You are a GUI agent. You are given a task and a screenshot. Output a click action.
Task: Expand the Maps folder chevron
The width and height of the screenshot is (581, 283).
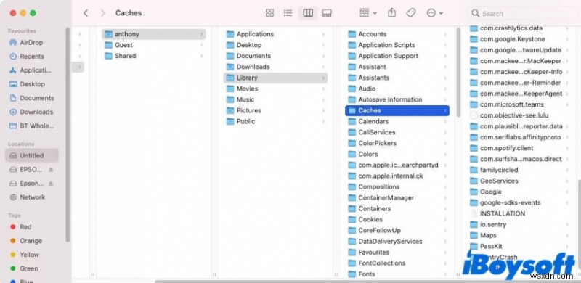pos(567,236)
